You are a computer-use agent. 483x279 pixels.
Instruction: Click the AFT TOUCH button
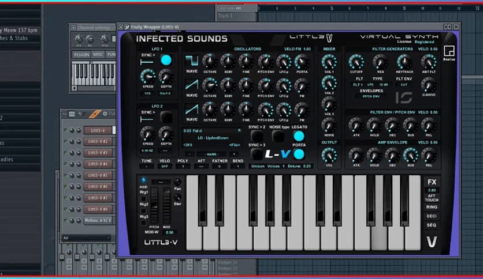pyautogui.click(x=432, y=198)
